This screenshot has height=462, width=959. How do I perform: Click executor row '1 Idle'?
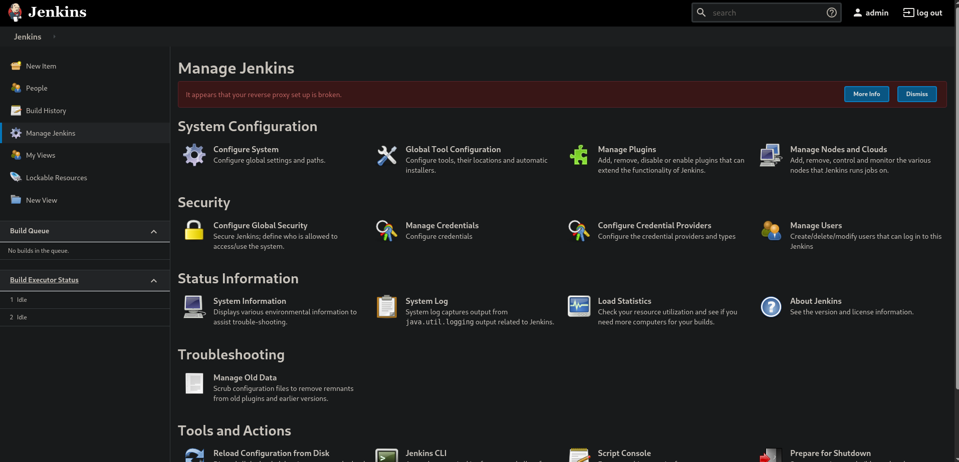[x=85, y=300]
